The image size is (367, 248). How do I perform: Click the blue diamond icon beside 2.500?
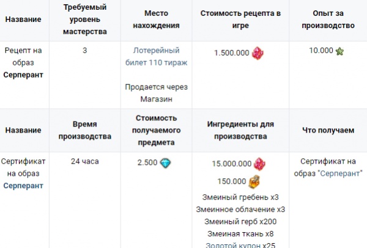(x=166, y=162)
